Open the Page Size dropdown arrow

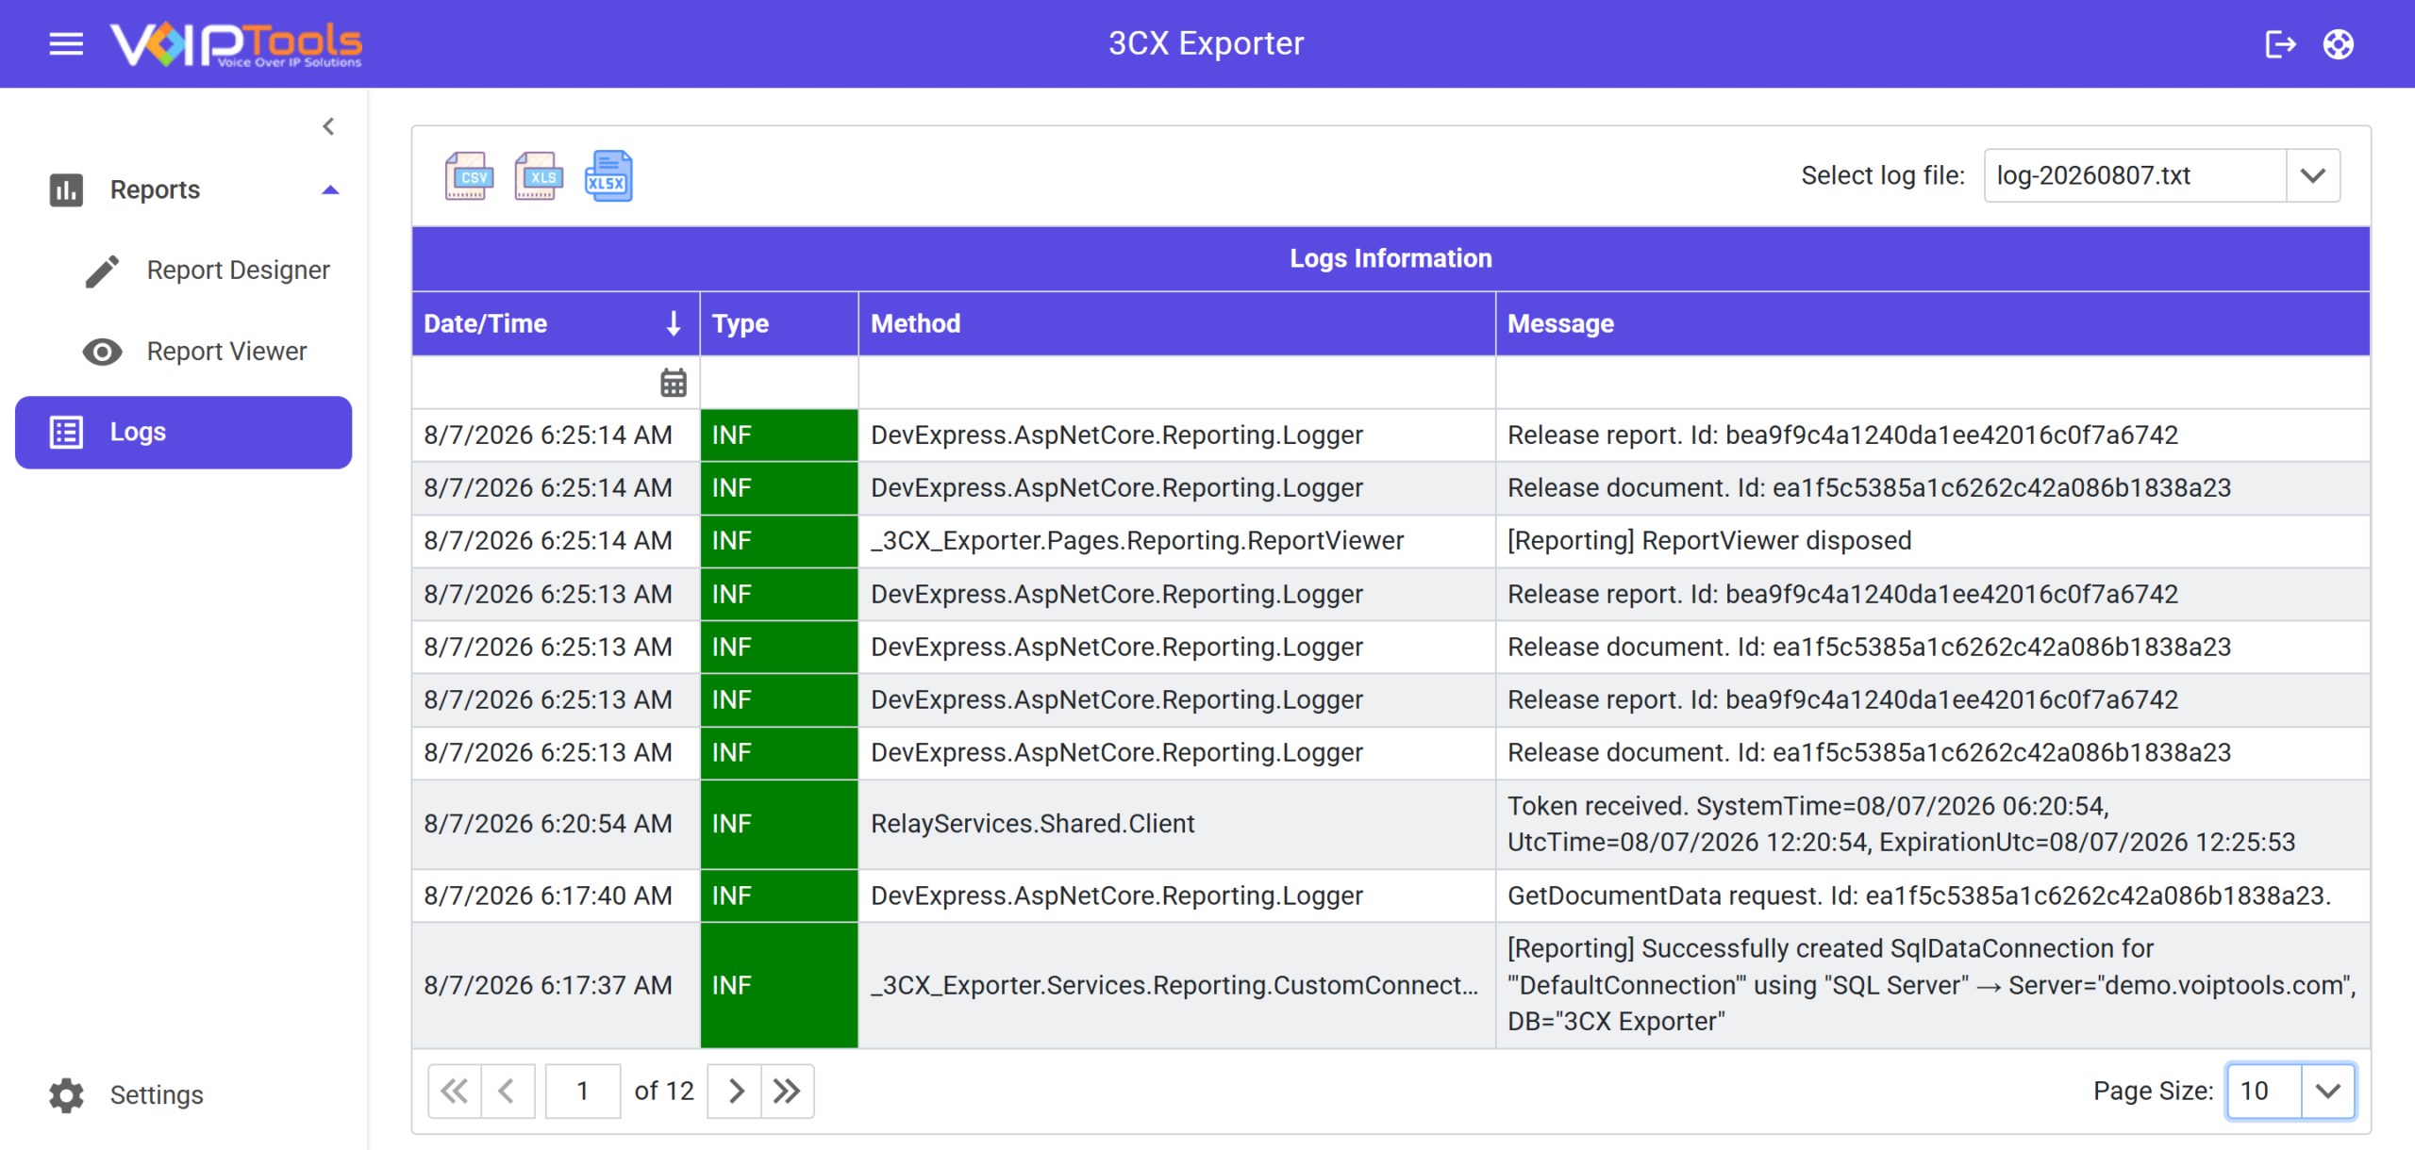pyautogui.click(x=2328, y=1092)
